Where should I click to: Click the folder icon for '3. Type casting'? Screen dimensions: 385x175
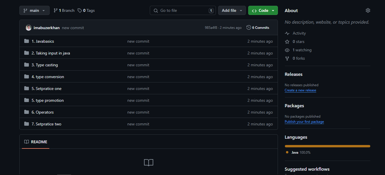27,65
